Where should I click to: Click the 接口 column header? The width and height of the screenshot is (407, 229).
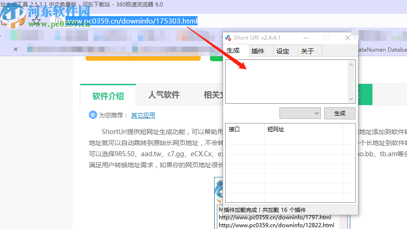click(x=245, y=129)
